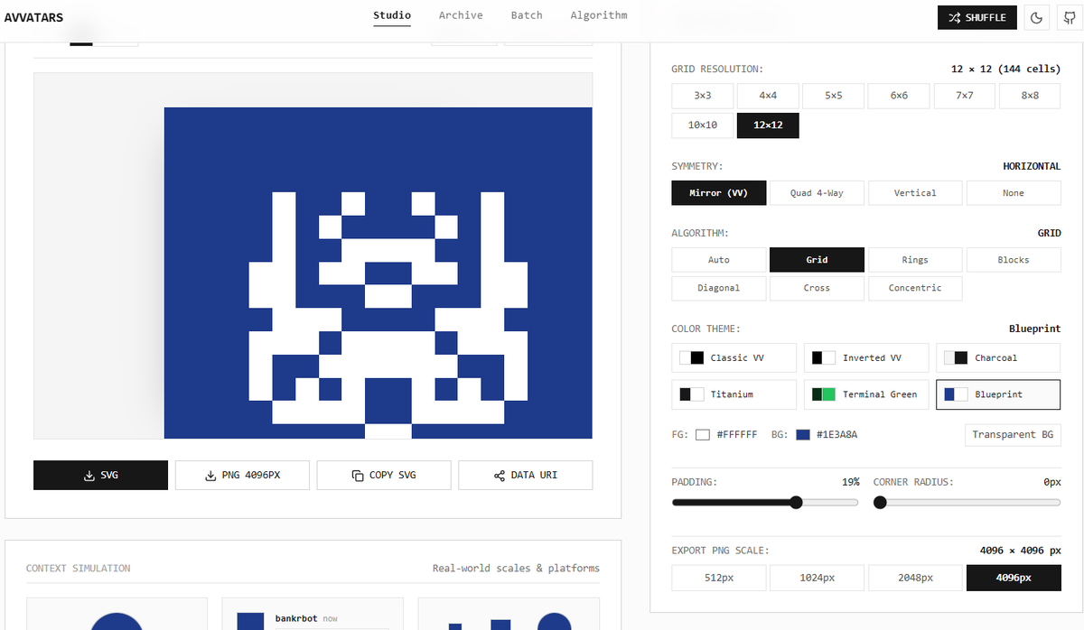Choose the Rings algorithm
The image size is (1084, 630).
pos(915,260)
